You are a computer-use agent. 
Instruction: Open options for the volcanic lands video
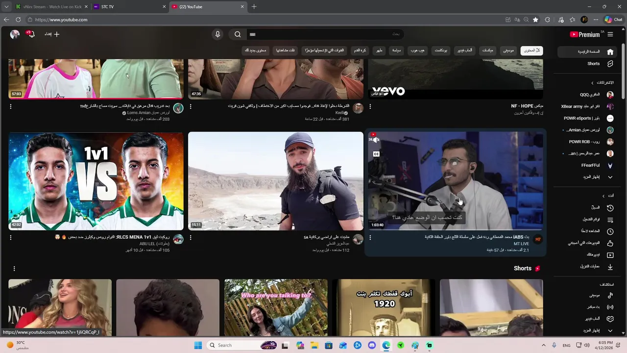pos(191,237)
